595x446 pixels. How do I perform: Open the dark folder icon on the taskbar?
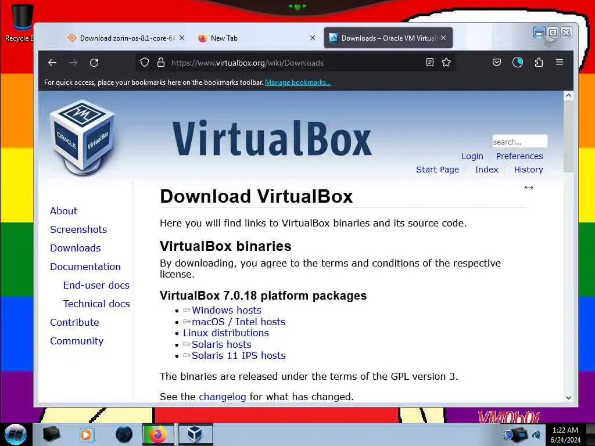click(x=51, y=434)
